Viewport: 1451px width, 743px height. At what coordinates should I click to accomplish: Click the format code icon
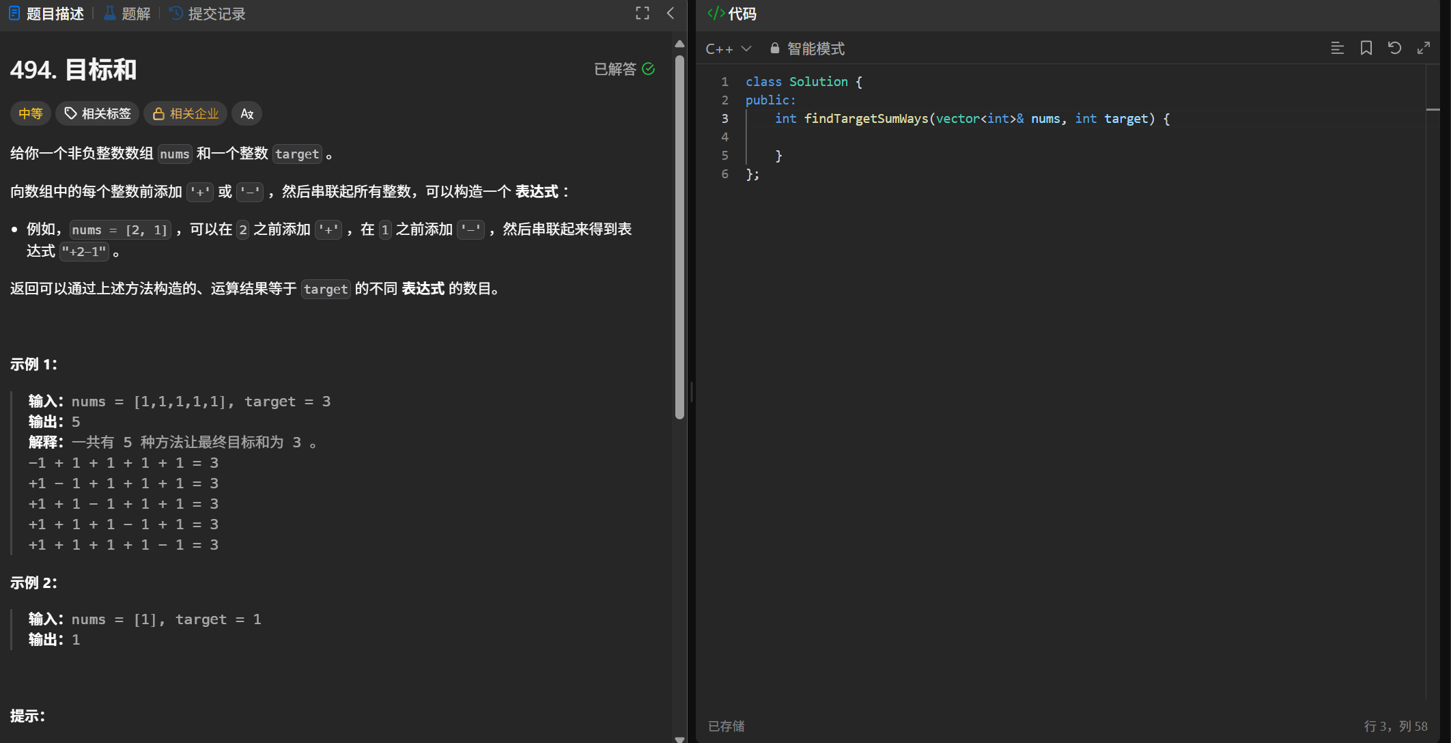(1337, 48)
